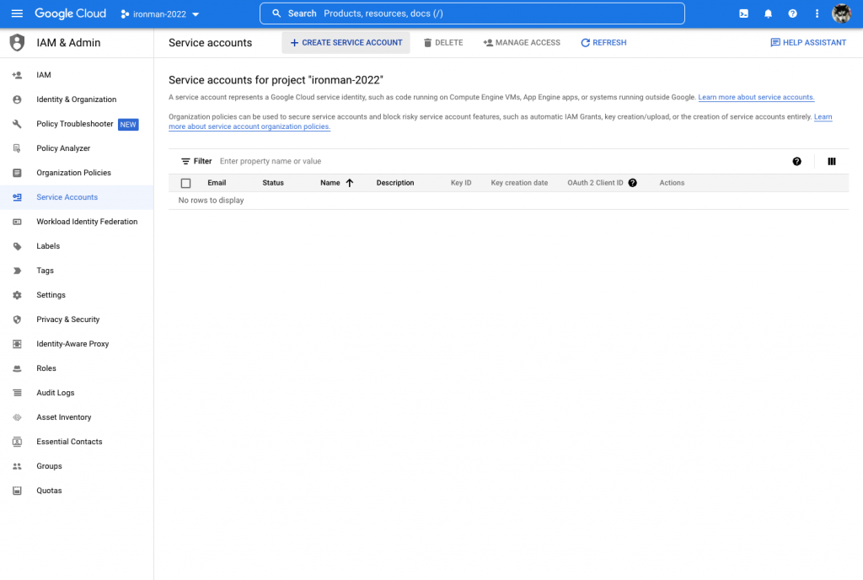Viewport: 863px width, 580px height.
Task: Open IAM in the sidebar
Action: pos(77,75)
